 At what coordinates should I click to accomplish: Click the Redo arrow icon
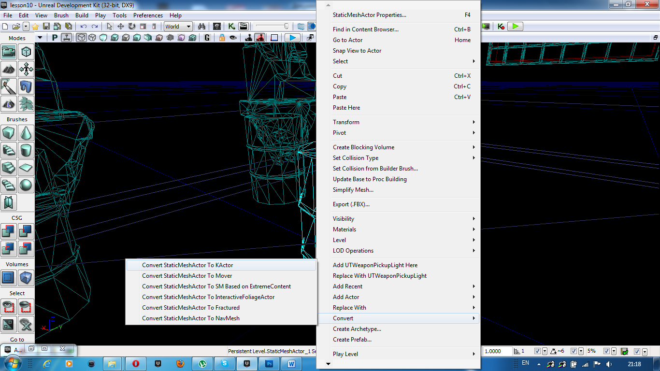[95, 27]
